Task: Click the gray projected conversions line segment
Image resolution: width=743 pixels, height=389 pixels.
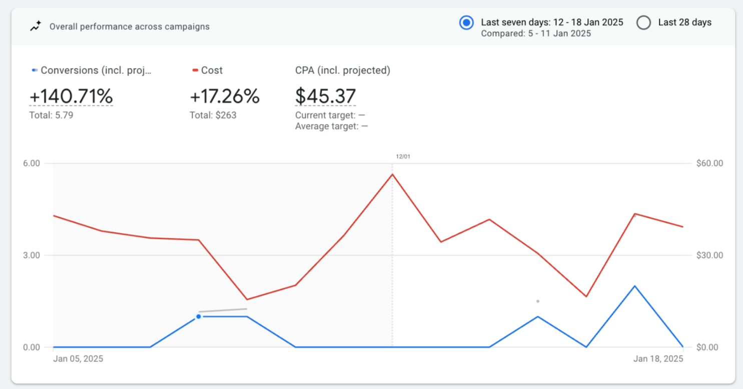Action: tap(223, 310)
